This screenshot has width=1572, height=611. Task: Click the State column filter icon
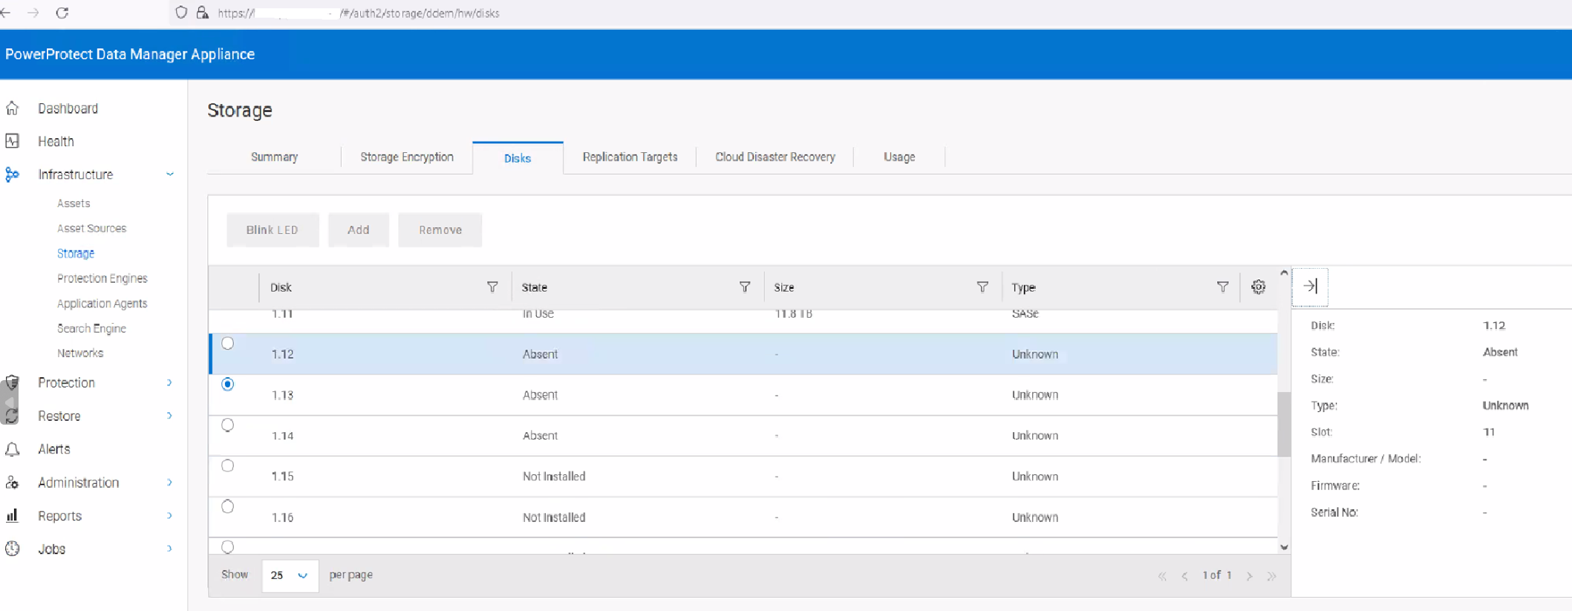coord(744,287)
